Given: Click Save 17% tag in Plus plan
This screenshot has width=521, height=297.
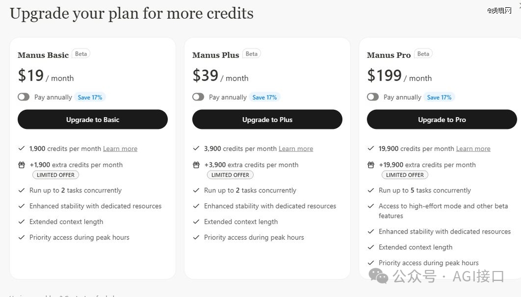Looking at the screenshot, I should 265,97.
